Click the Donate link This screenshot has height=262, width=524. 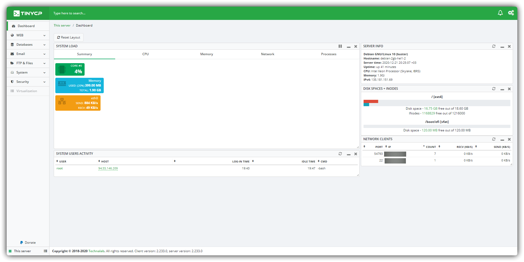pos(30,243)
